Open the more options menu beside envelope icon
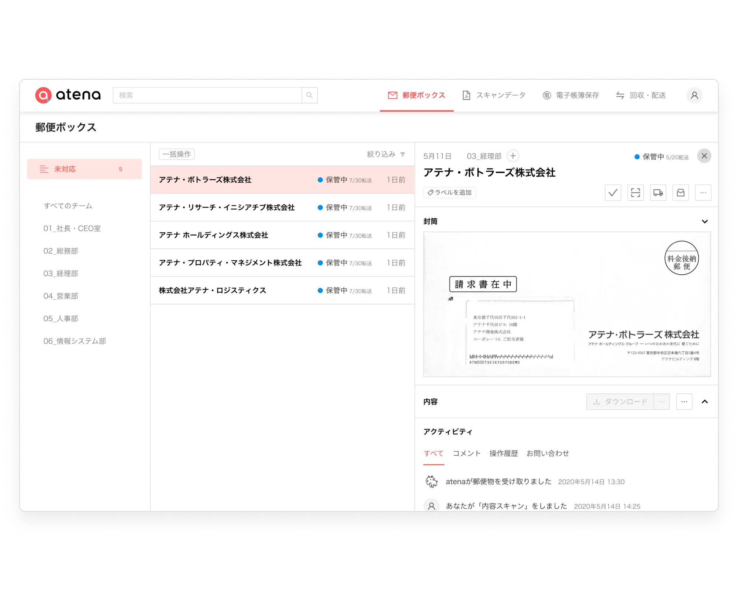The width and height of the screenshot is (738, 590). 703,192
